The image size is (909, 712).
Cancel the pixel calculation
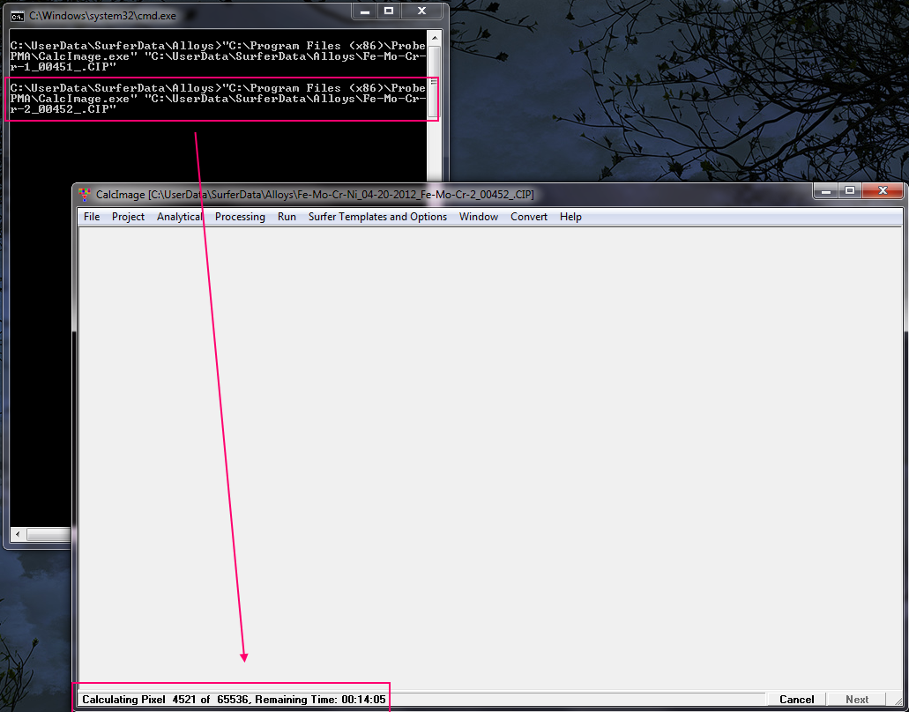796,700
